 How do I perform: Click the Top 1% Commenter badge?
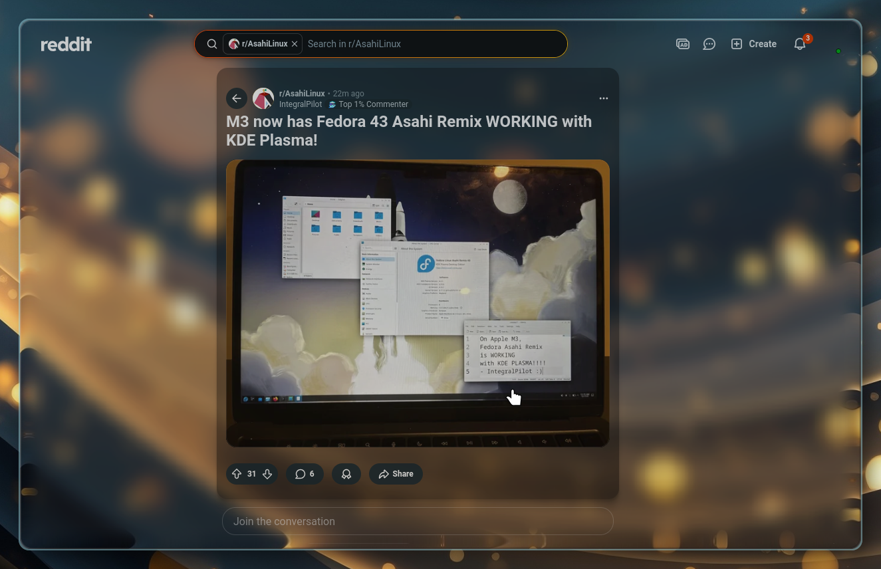click(x=368, y=104)
